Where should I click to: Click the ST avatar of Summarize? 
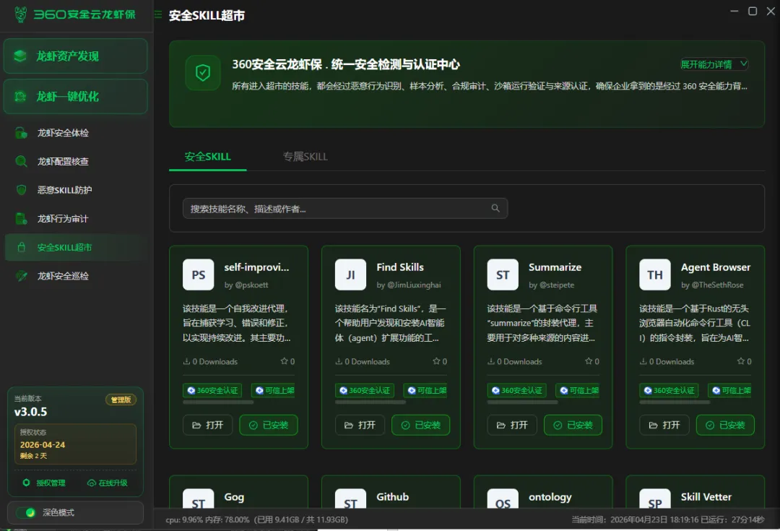click(x=503, y=275)
